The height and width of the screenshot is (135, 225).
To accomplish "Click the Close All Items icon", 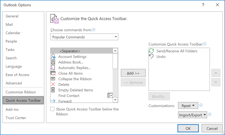I will [x=53, y=73].
